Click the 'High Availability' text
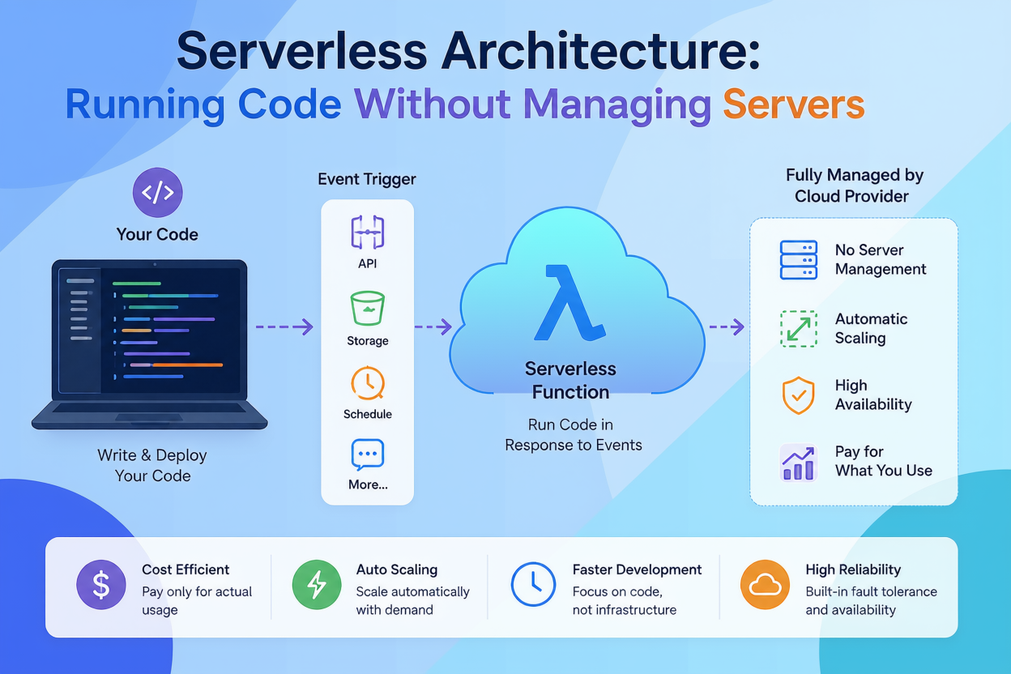The height and width of the screenshot is (674, 1011). [873, 395]
